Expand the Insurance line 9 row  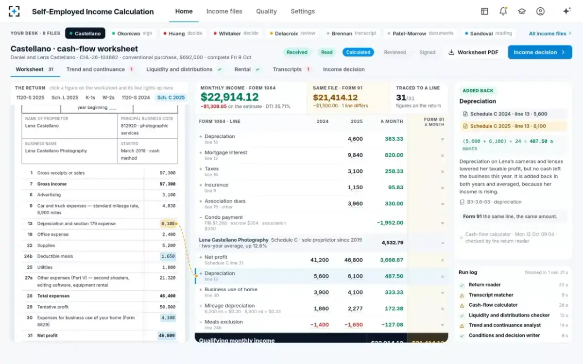[201, 185]
